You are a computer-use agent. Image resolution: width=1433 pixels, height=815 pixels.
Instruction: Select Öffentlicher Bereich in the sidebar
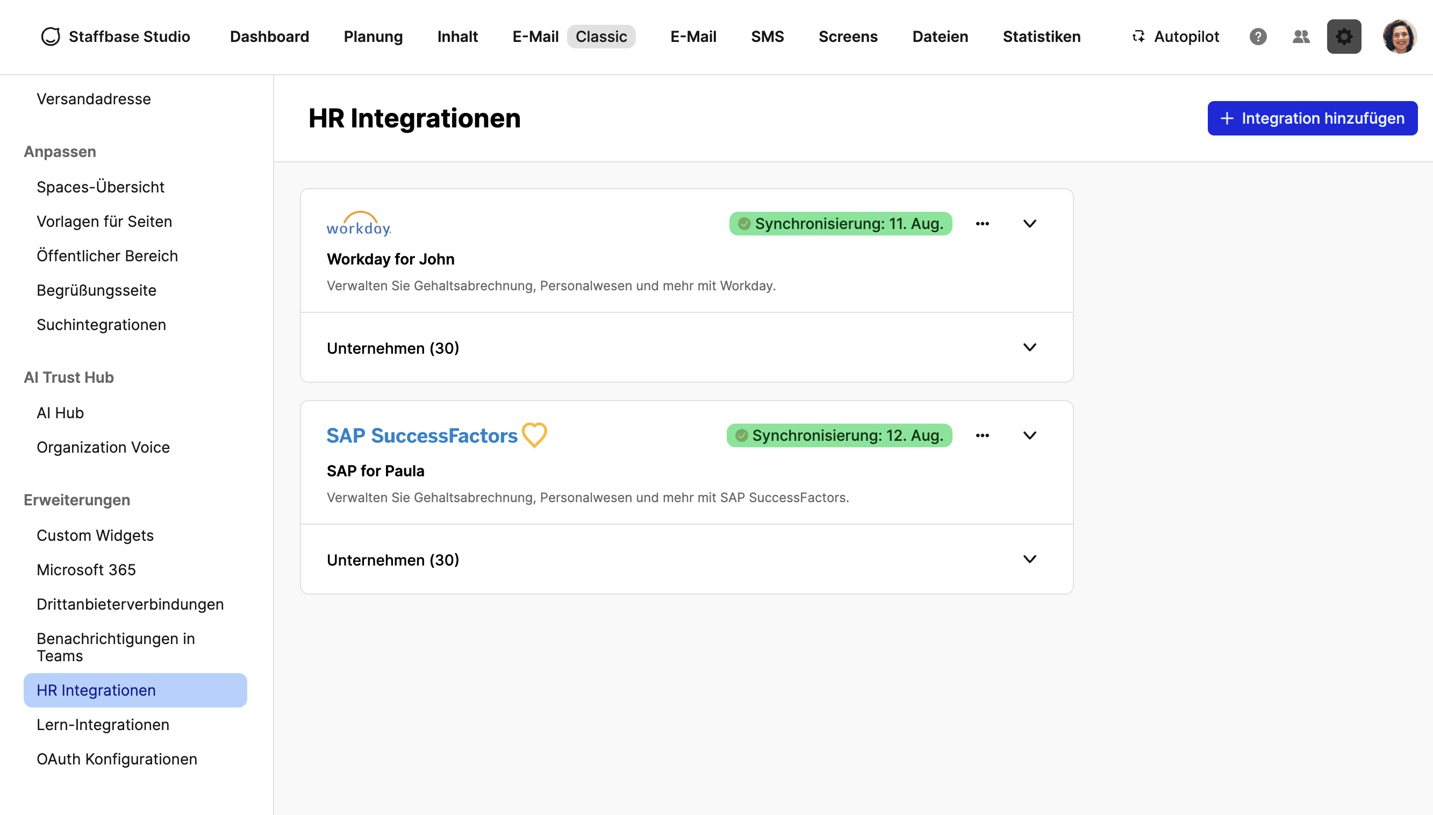(x=107, y=256)
